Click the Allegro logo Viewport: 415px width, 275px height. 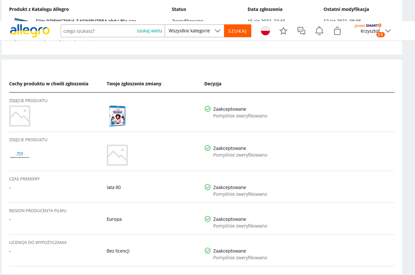(29, 30)
